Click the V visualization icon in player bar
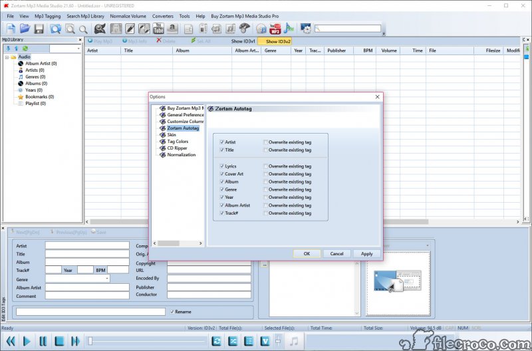The width and height of the screenshot is (532, 351). pos(265,341)
